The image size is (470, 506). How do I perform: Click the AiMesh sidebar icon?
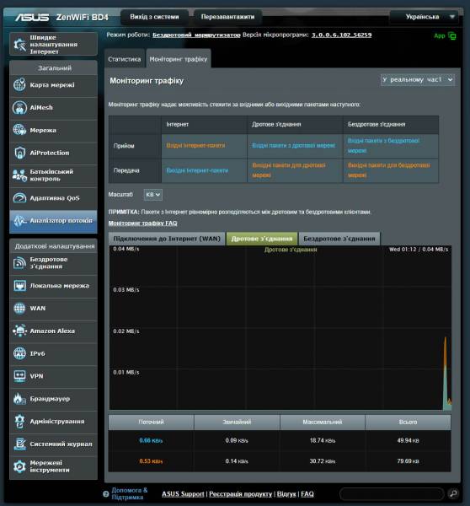point(19,107)
